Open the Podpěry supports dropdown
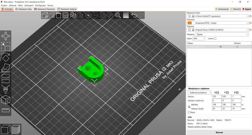 coord(221,35)
